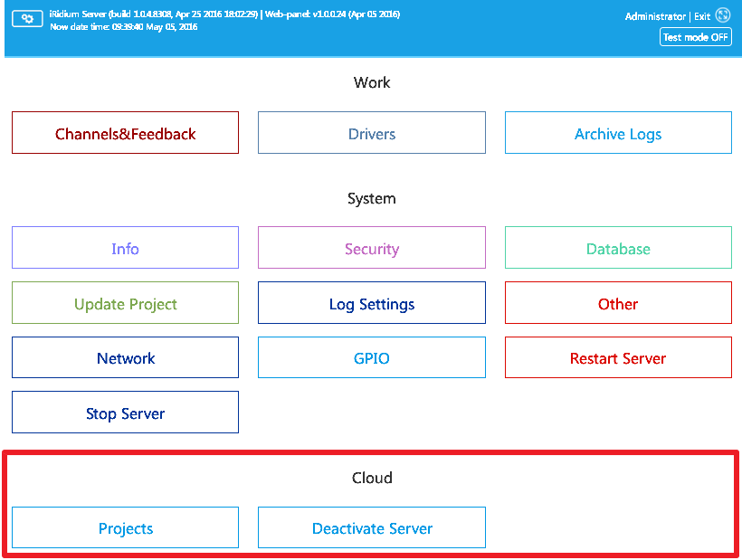
Task: Select Update Project
Action: point(124,302)
